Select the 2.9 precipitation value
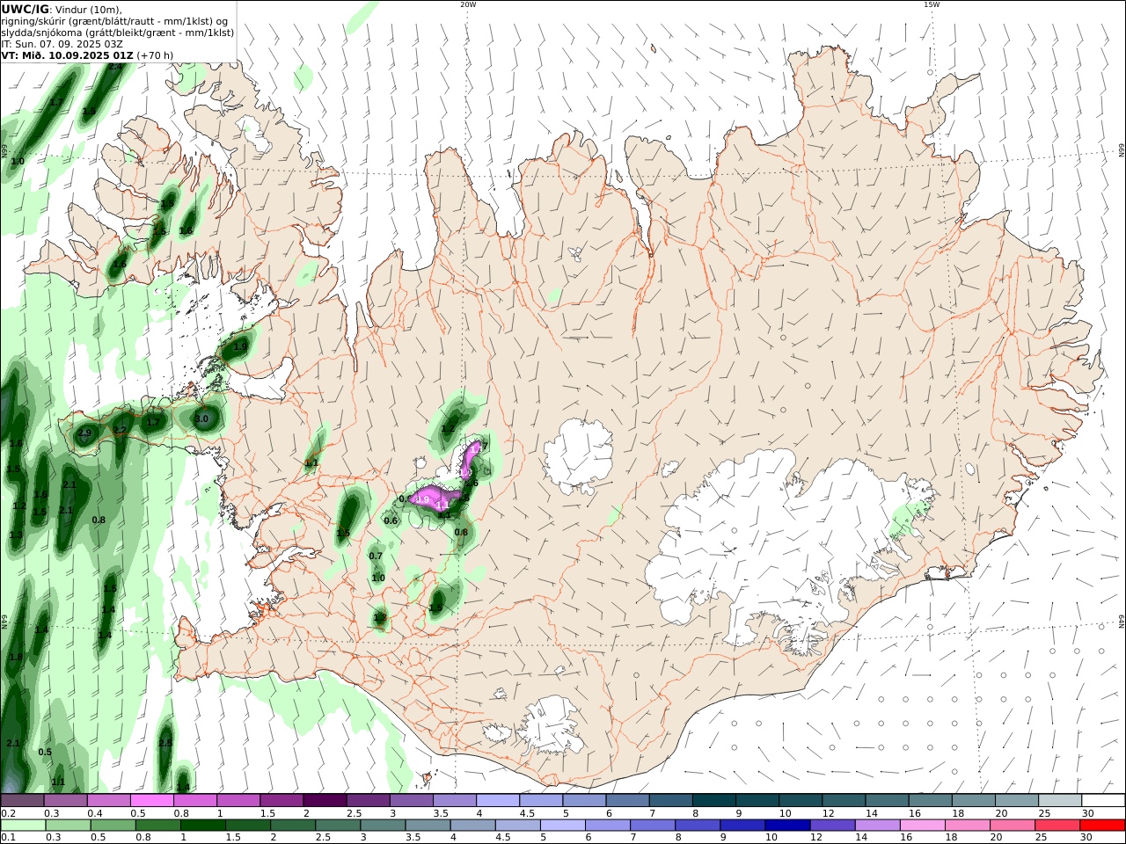Viewport: 1126px width, 844px height. tap(85, 433)
